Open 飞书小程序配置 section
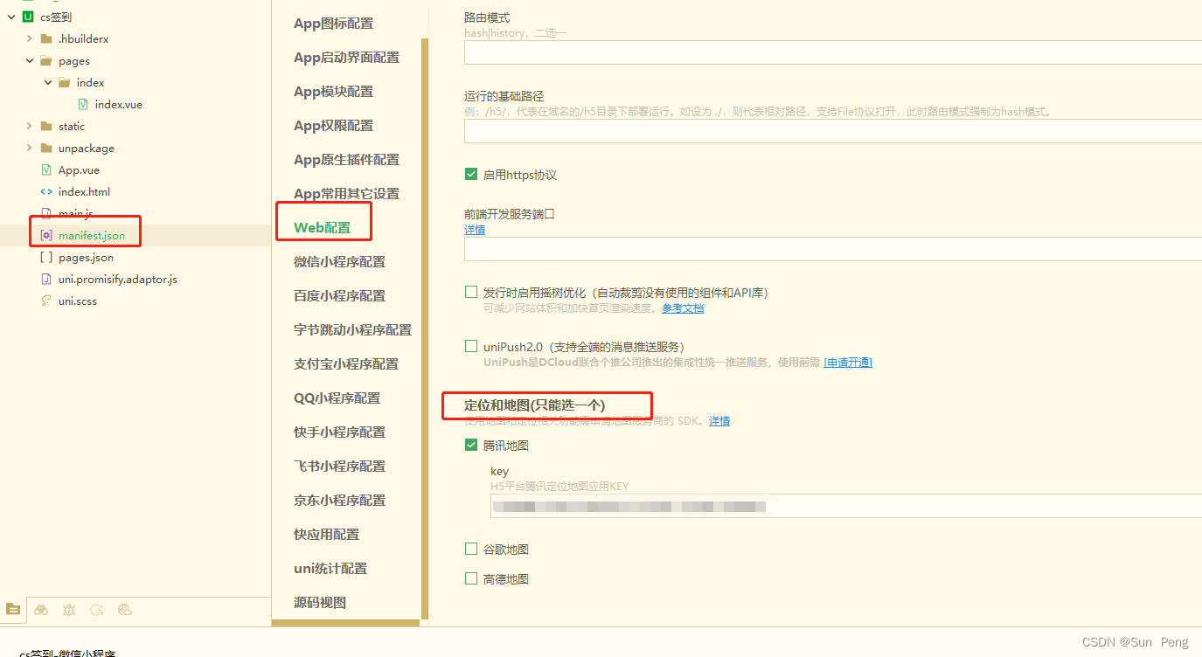The width and height of the screenshot is (1202, 657). point(339,467)
